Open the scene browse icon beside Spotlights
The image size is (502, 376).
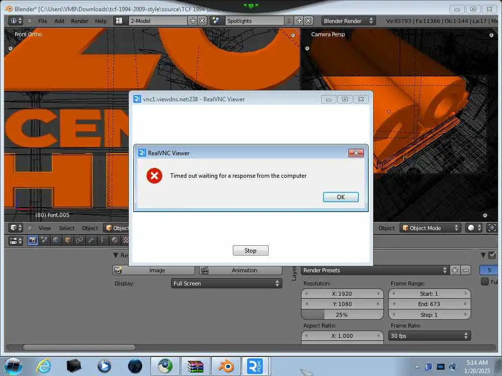click(216, 21)
